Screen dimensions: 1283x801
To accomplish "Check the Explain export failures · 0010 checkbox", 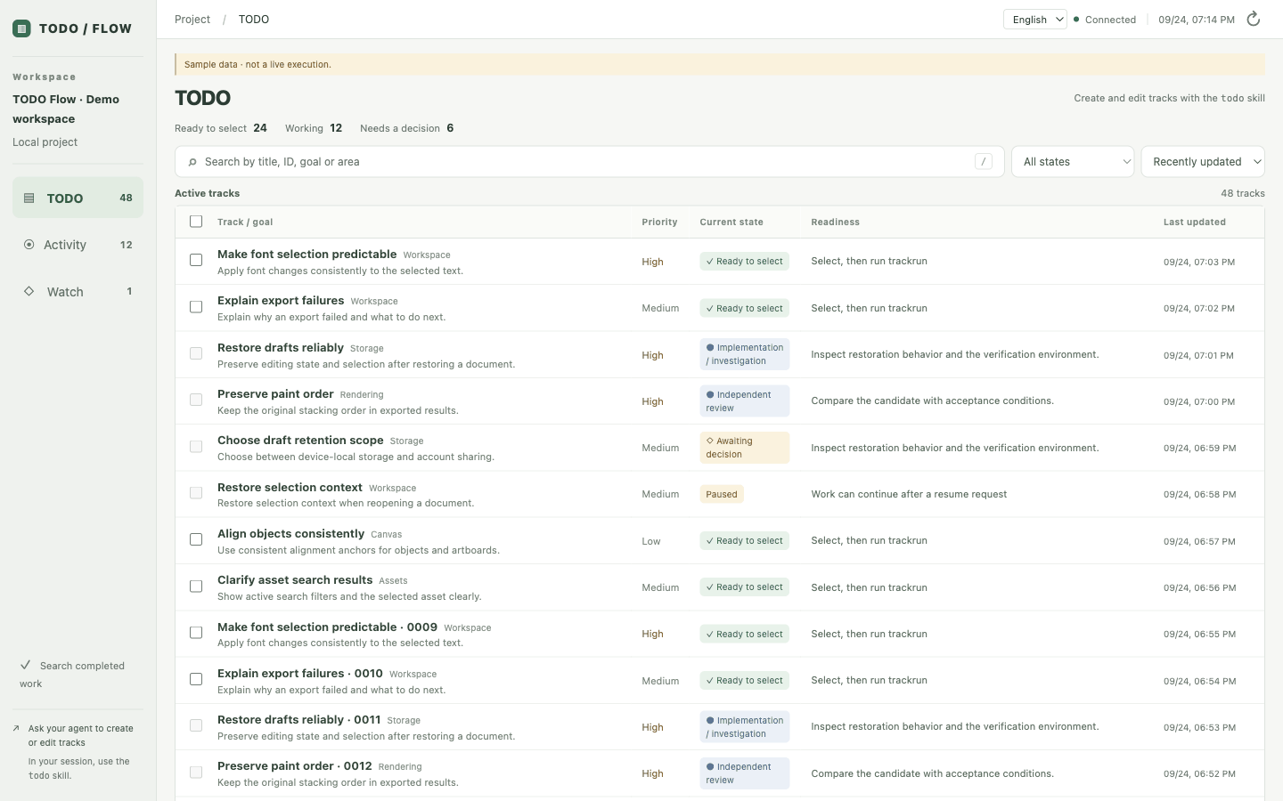I will pyautogui.click(x=196, y=679).
